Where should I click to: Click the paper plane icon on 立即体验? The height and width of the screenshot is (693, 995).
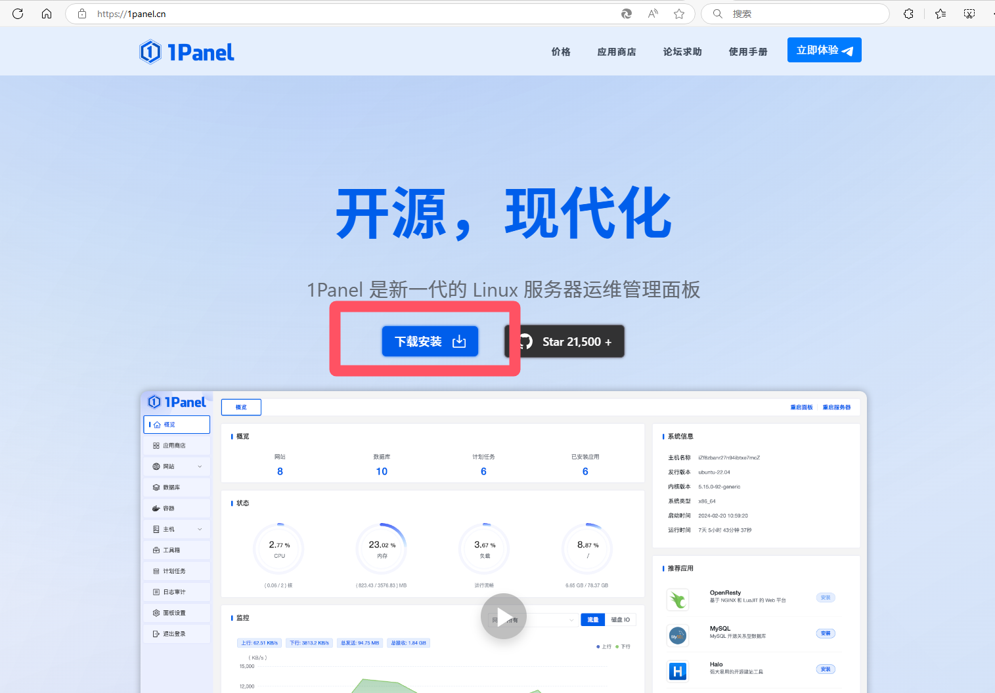coord(847,51)
